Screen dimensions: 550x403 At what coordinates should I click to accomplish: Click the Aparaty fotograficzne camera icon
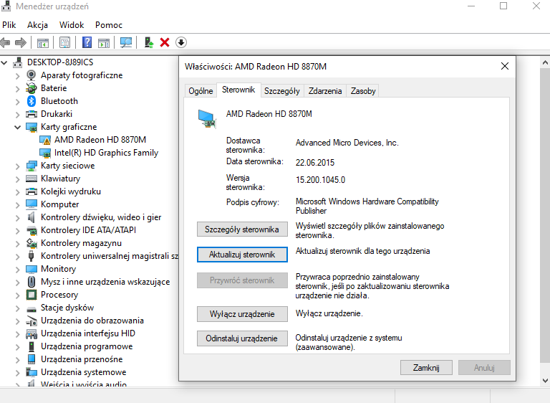tap(32, 75)
